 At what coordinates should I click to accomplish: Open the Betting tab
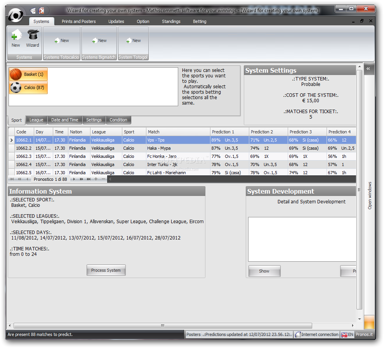tap(200, 21)
